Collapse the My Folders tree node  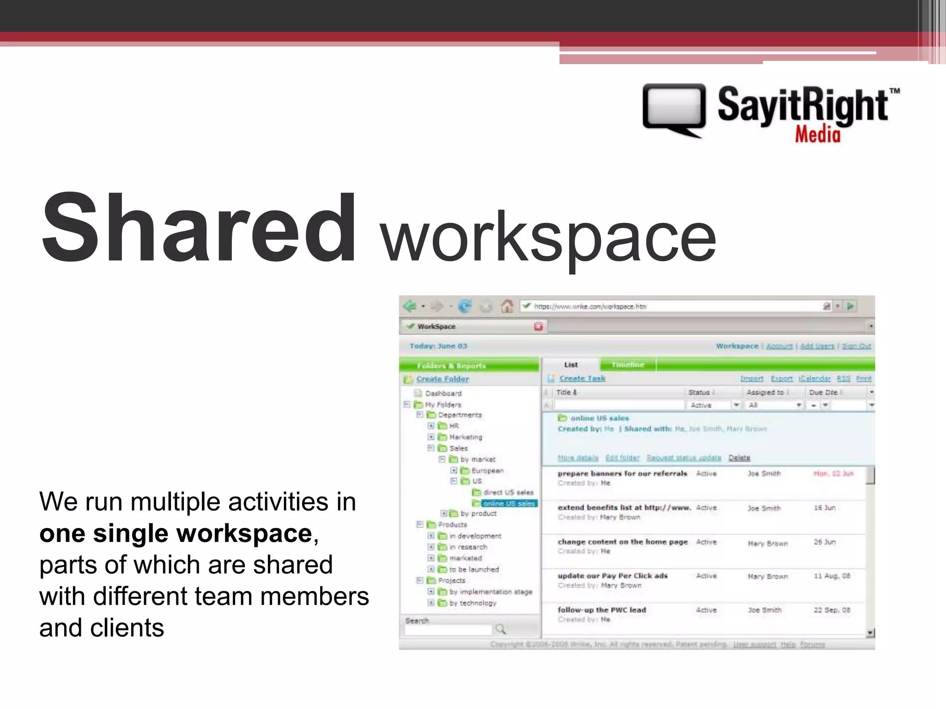(x=407, y=404)
